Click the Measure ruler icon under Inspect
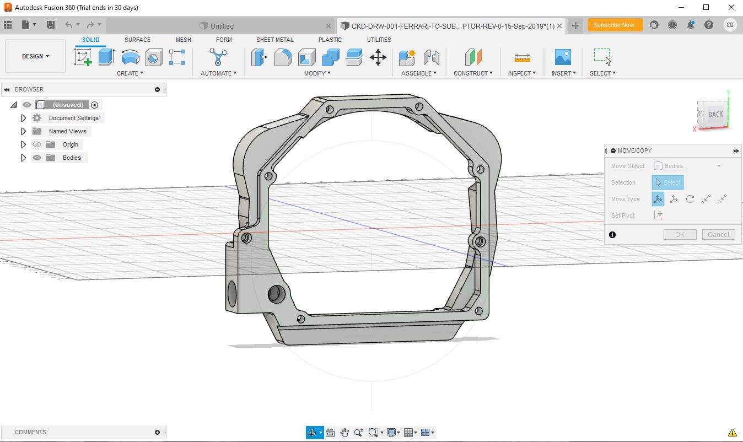This screenshot has width=743, height=442. (x=522, y=57)
